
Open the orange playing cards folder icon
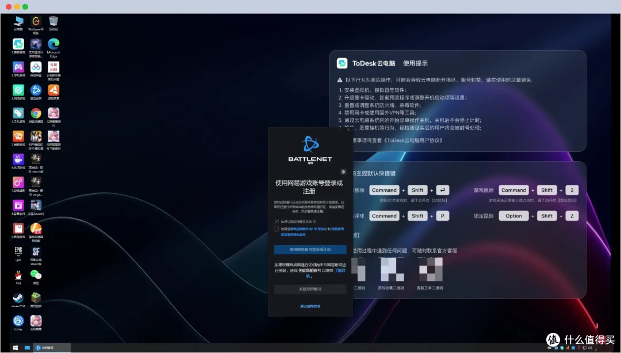coord(18,136)
